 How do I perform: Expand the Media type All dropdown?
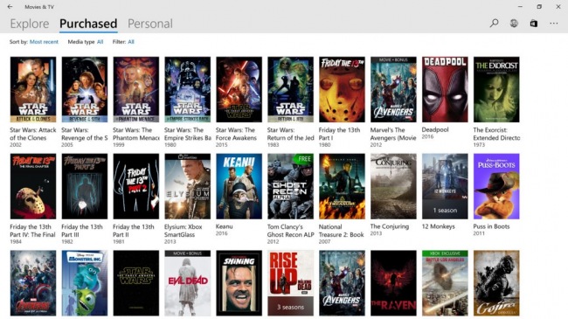100,42
